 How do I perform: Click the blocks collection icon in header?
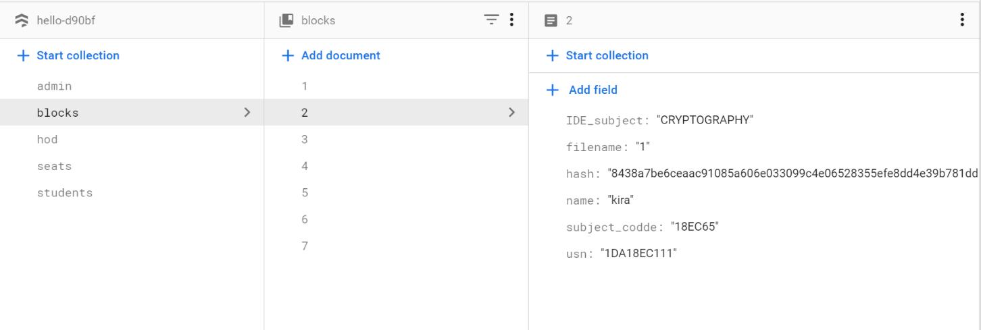coord(286,20)
